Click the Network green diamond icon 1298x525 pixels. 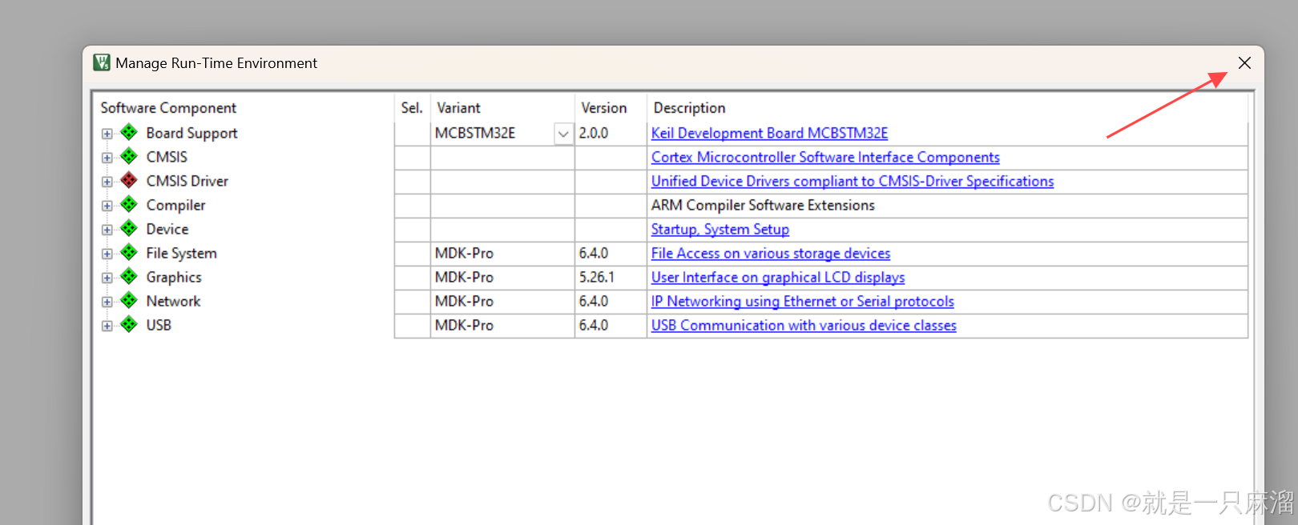pyautogui.click(x=129, y=300)
